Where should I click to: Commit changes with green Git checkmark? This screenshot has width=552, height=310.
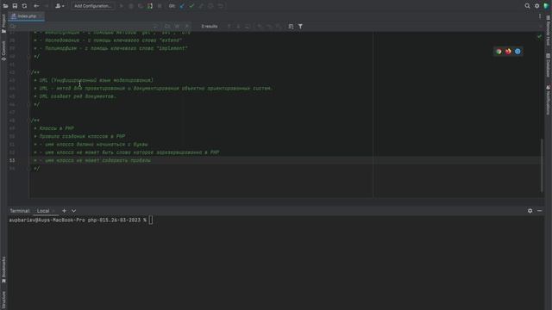pos(191,6)
